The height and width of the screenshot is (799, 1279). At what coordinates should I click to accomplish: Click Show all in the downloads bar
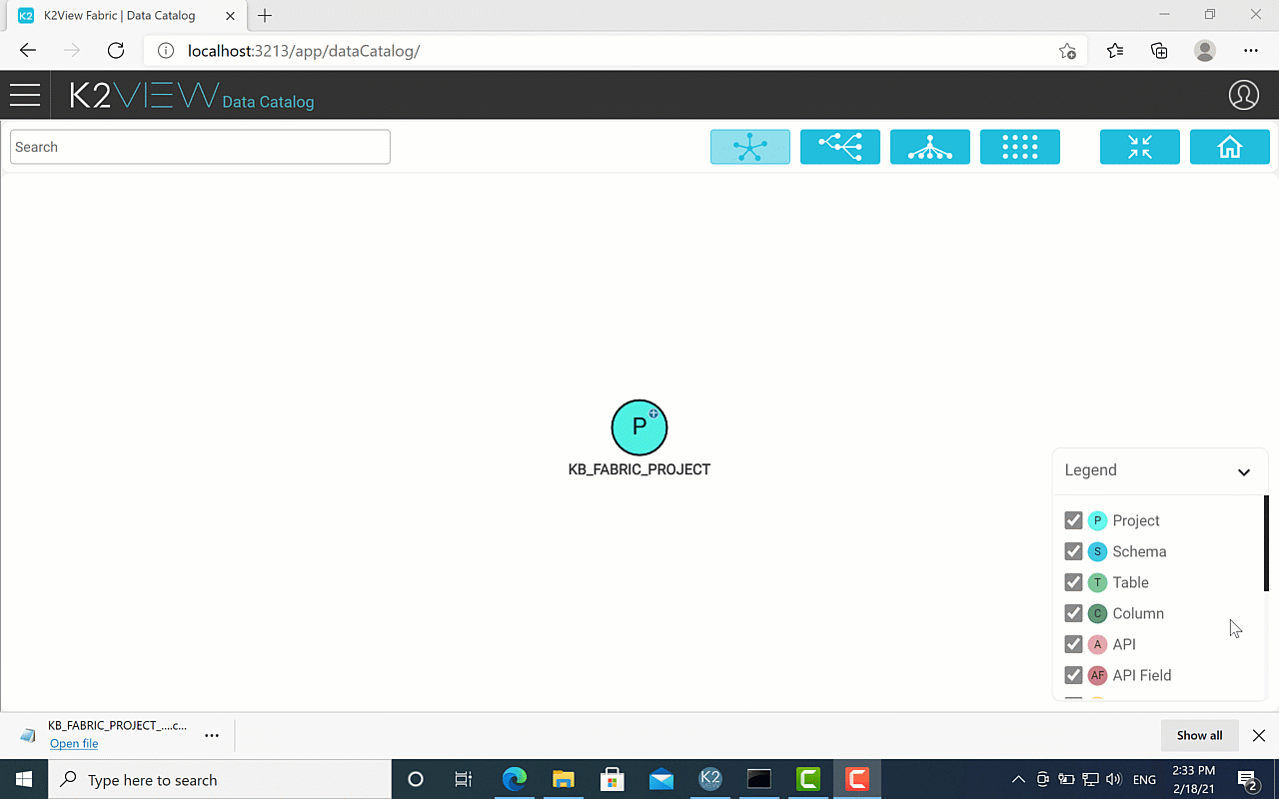click(1199, 735)
